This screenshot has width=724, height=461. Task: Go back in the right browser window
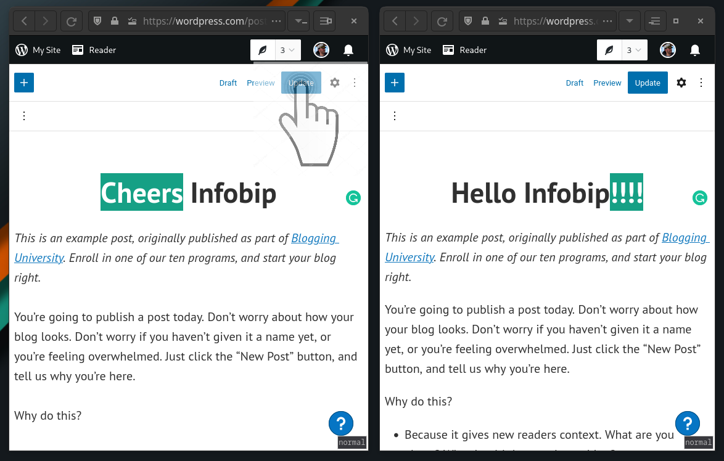[x=395, y=21]
